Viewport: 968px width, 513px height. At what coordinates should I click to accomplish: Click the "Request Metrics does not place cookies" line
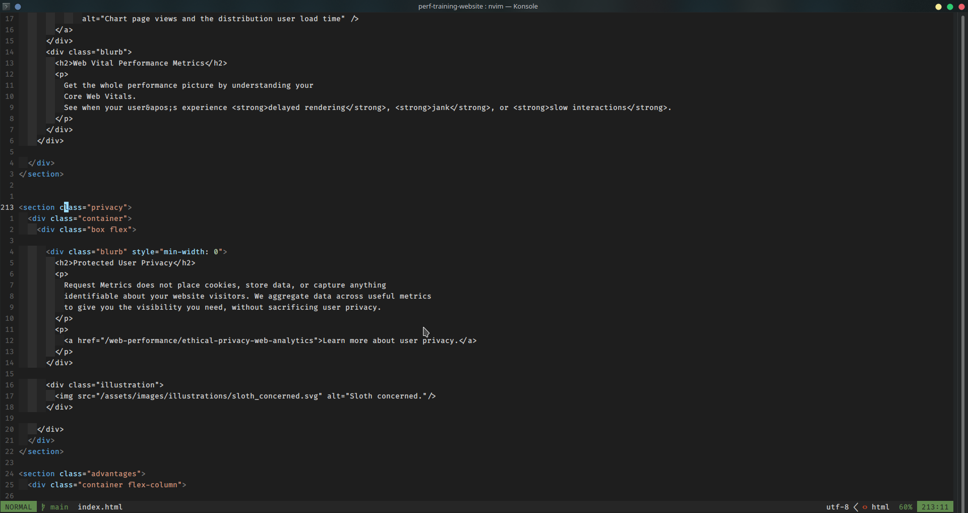225,285
